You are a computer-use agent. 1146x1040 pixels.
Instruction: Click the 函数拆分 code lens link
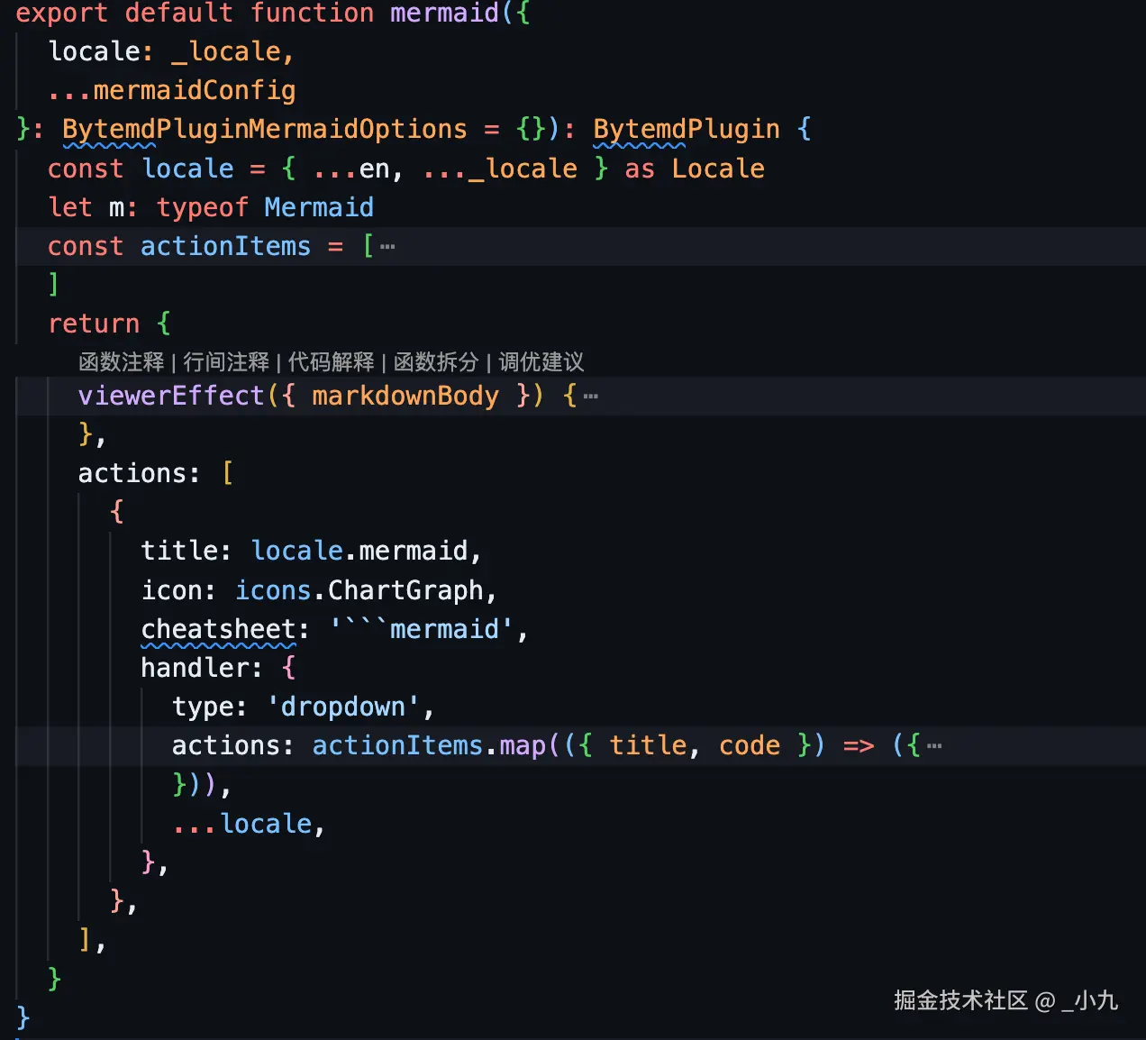[x=436, y=362]
